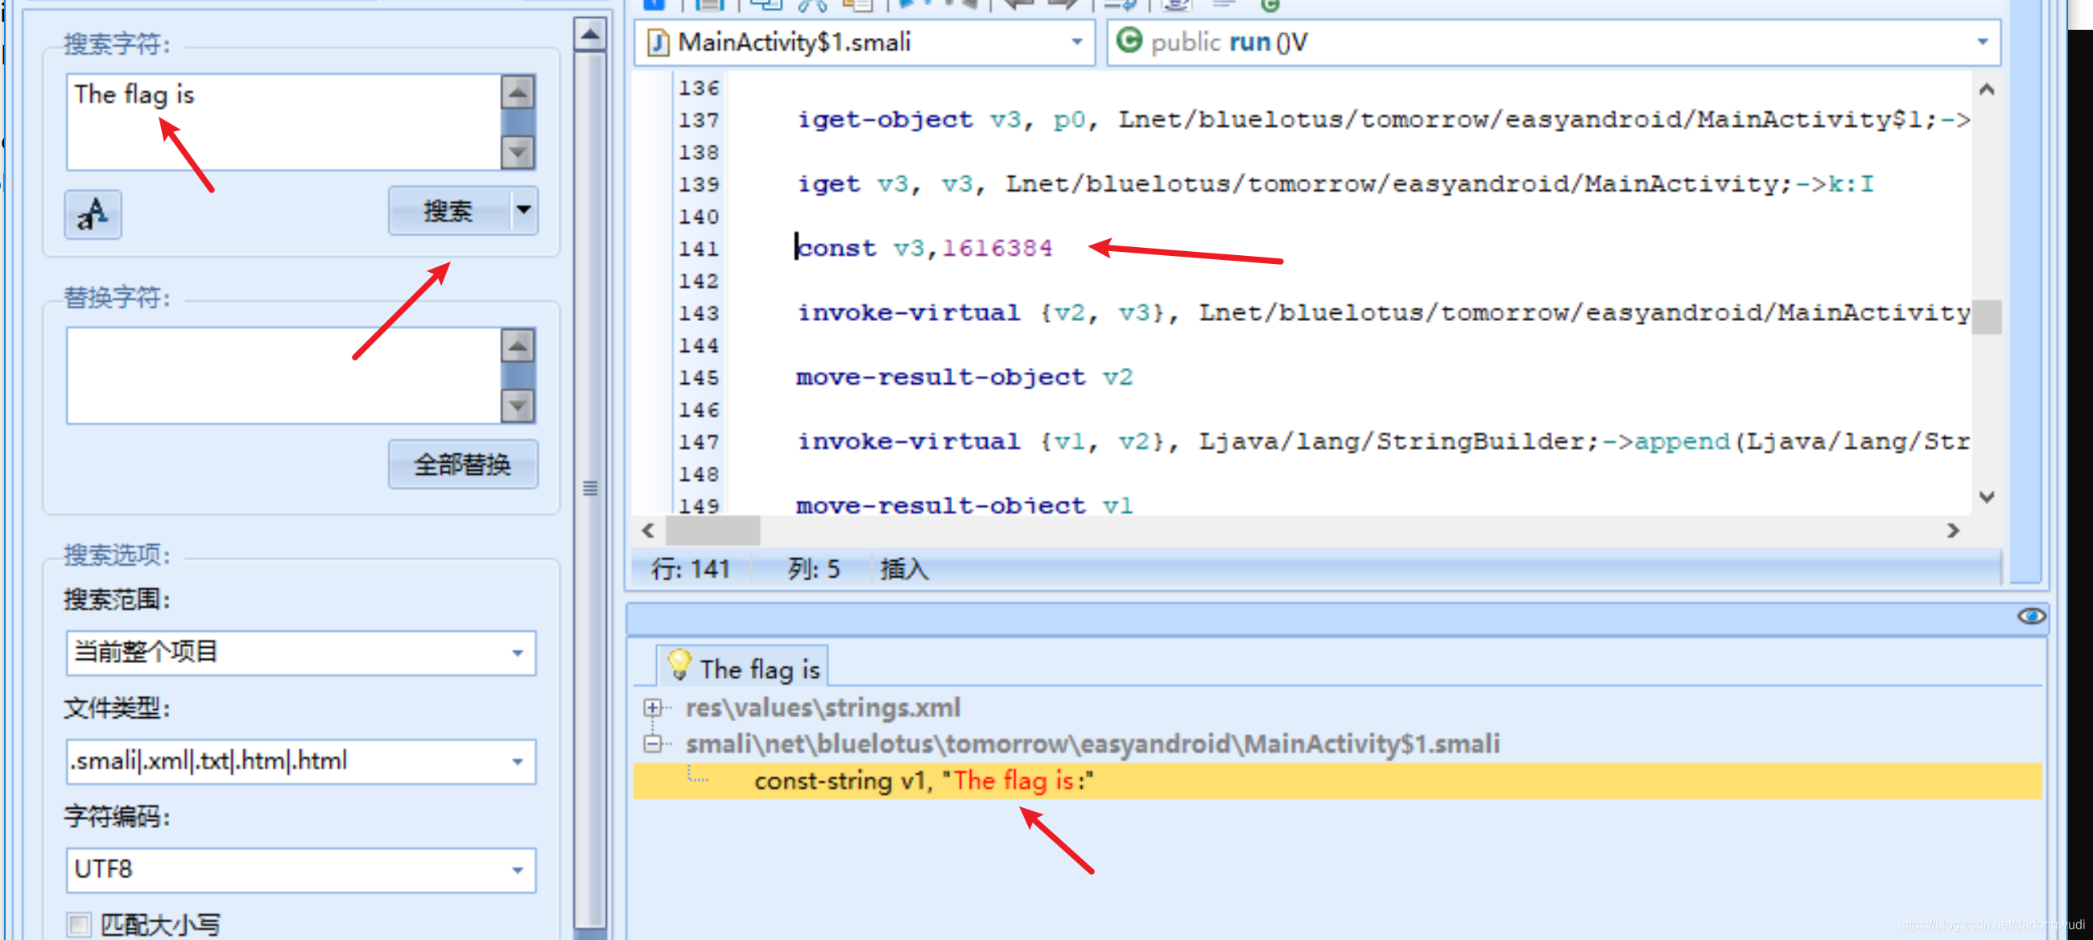
Task: Click down arrow of replace text box scrollbar
Action: pos(518,404)
